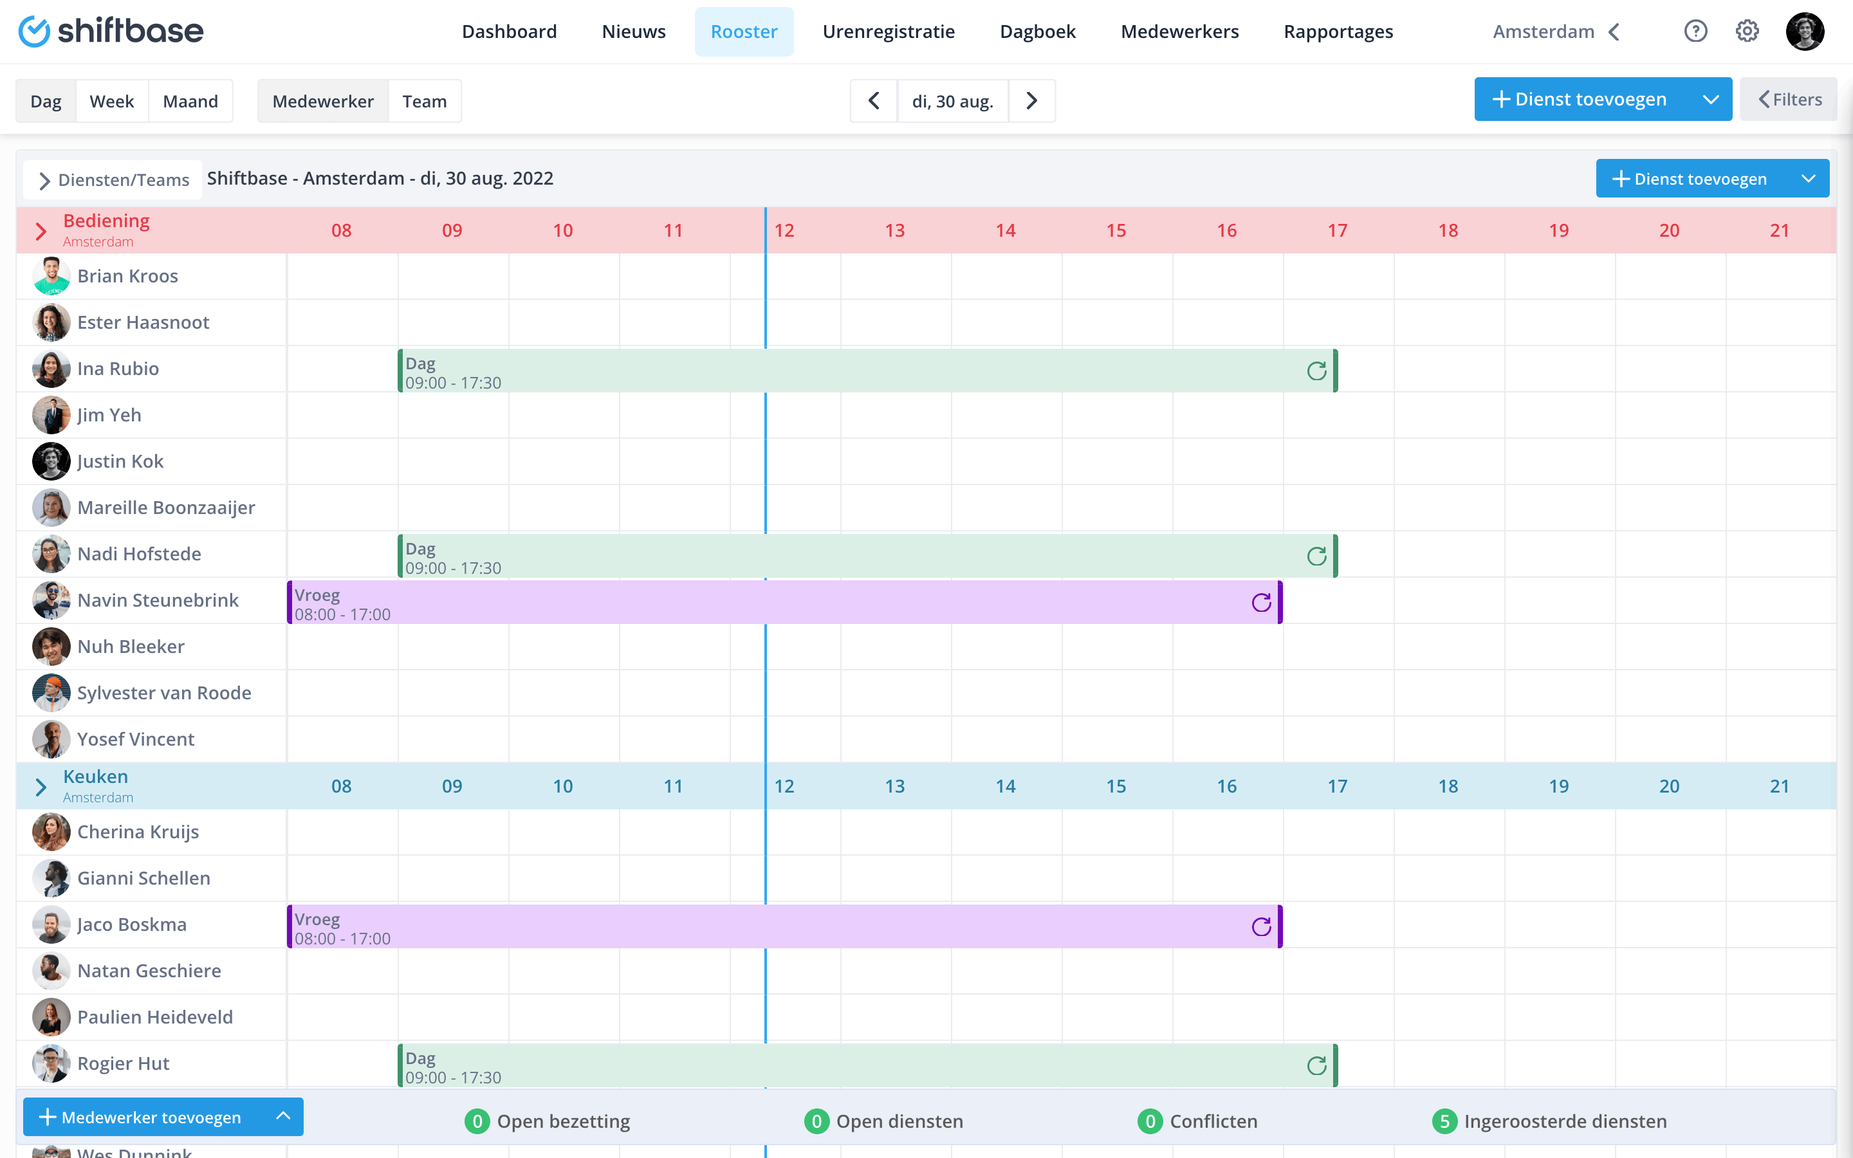Click the user profile avatar
The width and height of the screenshot is (1853, 1158).
(x=1804, y=32)
